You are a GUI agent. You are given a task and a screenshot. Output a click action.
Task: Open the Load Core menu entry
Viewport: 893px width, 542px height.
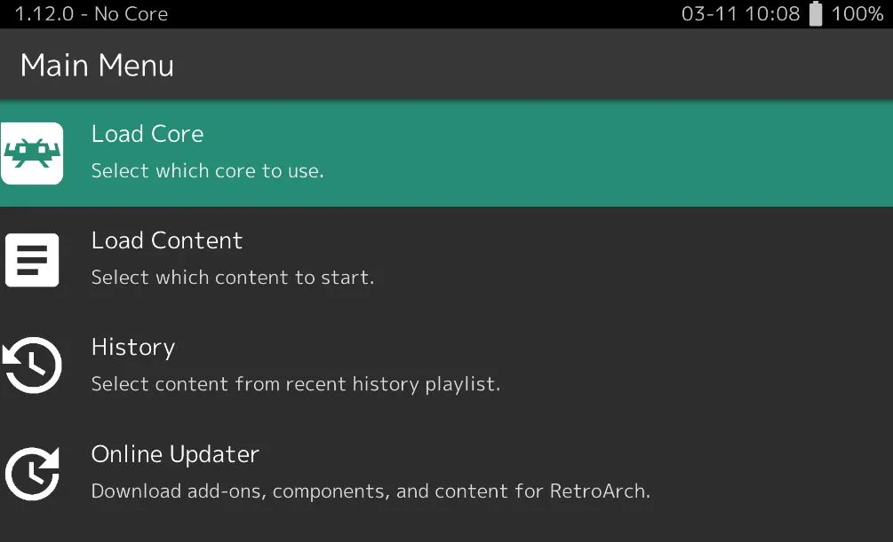pos(148,133)
